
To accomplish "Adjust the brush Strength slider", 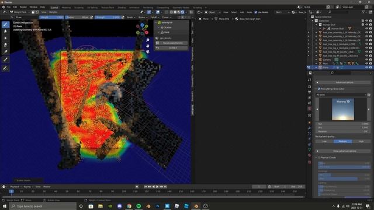I will (x=108, y=17).
